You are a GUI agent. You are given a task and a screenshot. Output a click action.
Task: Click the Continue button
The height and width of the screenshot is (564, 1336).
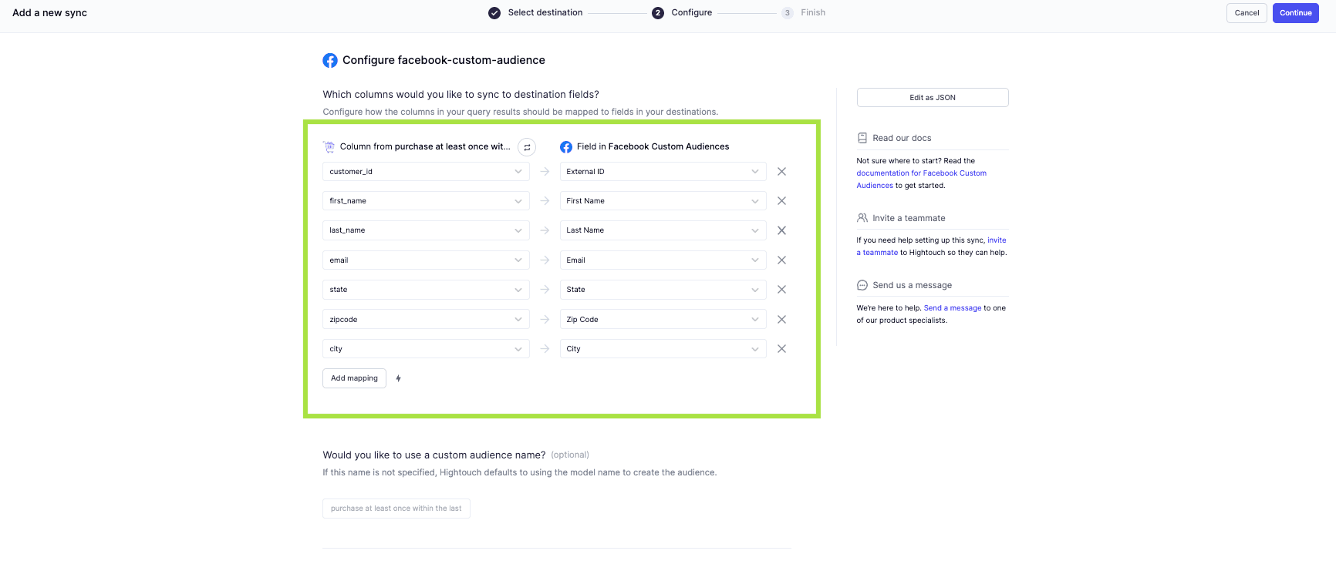pyautogui.click(x=1295, y=13)
